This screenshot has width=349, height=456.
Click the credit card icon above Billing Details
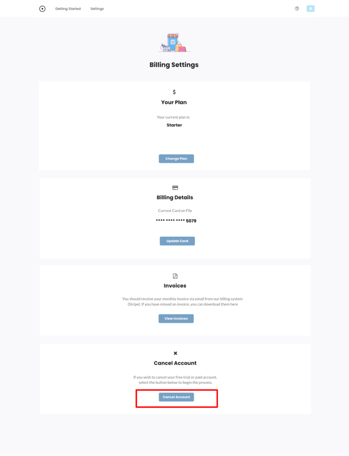(175, 187)
